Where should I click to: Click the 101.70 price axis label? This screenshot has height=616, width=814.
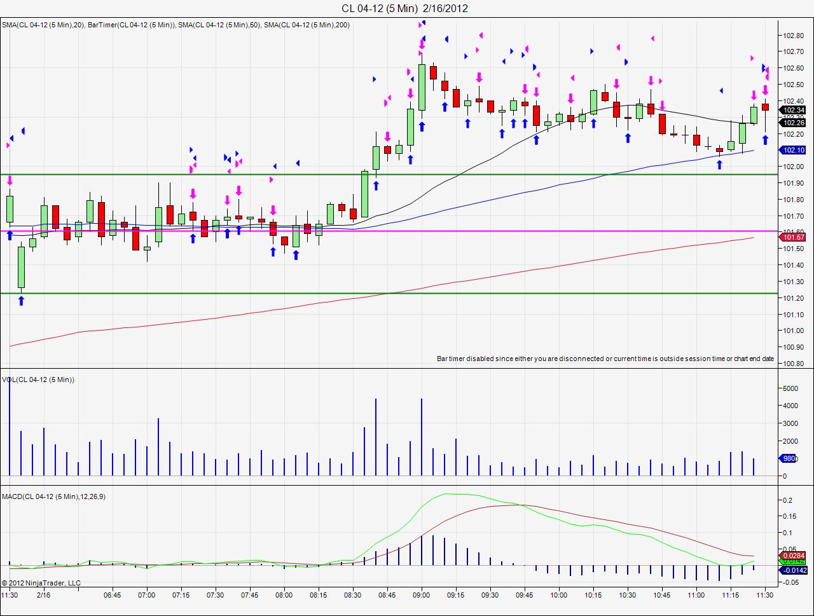(x=794, y=216)
